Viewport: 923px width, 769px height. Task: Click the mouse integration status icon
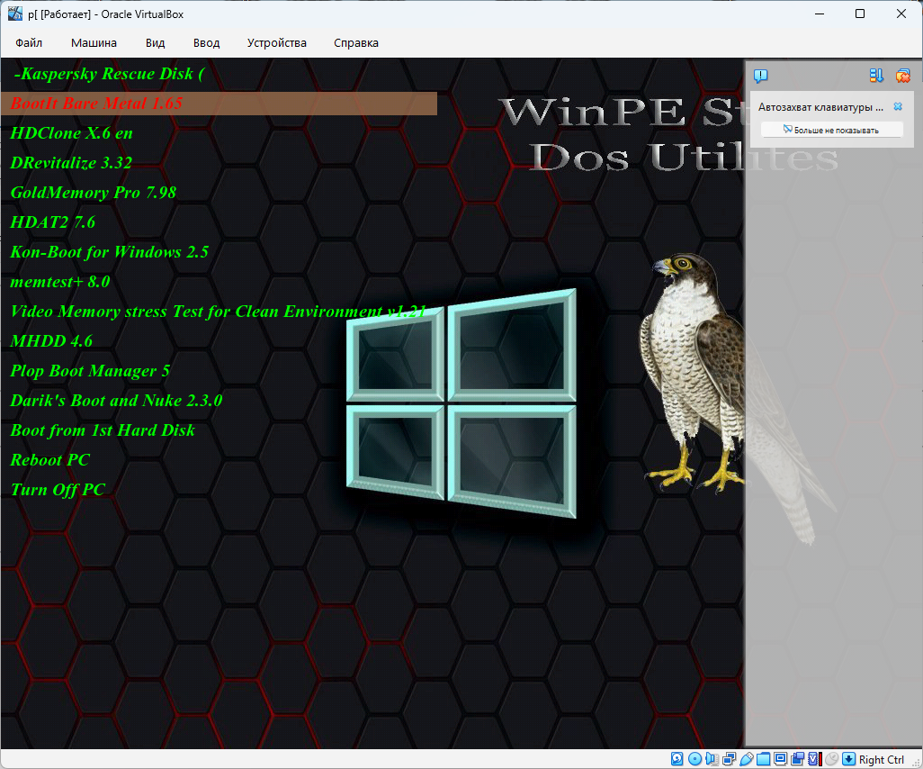pos(831,759)
